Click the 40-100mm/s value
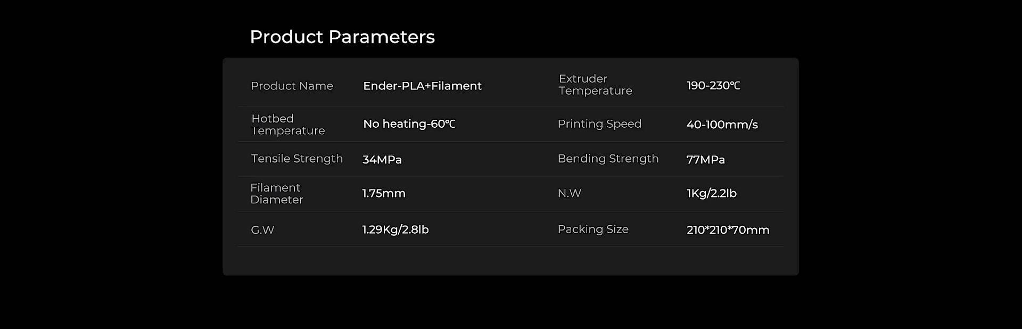Image resolution: width=1022 pixels, height=329 pixels. (x=722, y=125)
